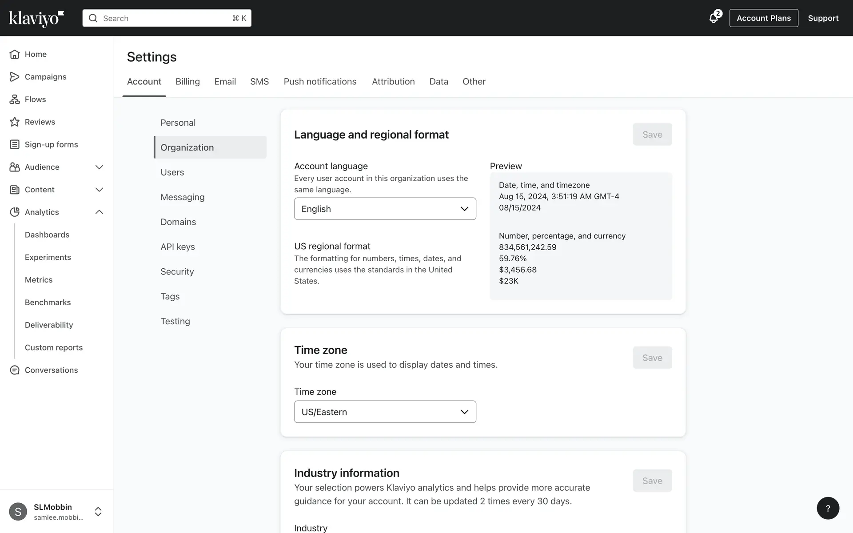Click the Klaviyo logo
Image resolution: width=853 pixels, height=533 pixels.
[36, 18]
